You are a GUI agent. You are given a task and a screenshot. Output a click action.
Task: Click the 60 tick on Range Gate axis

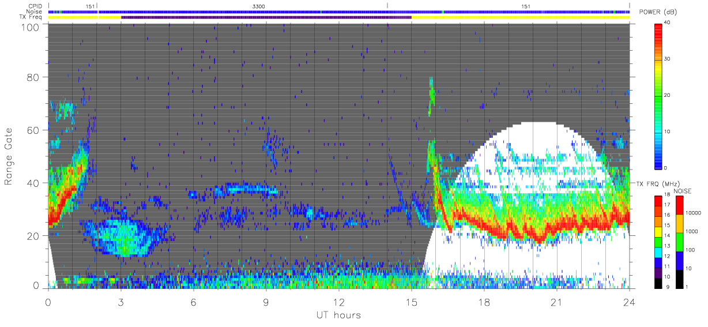(x=32, y=130)
